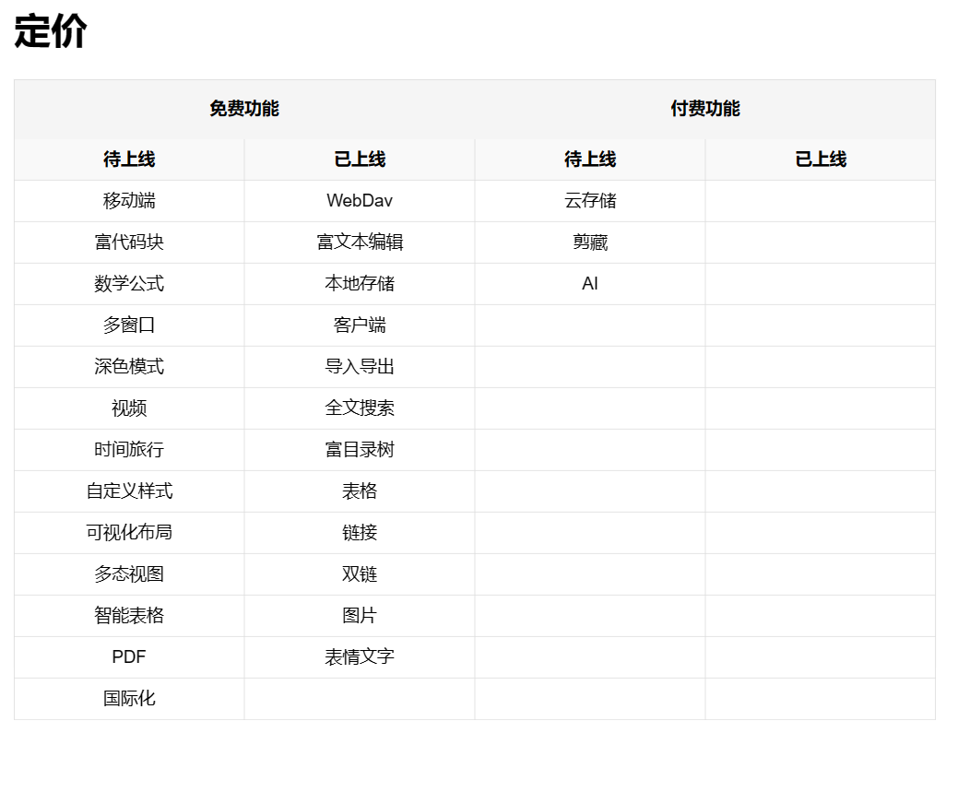Click the 富代码块 cell
The width and height of the screenshot is (958, 792).
[x=129, y=242]
